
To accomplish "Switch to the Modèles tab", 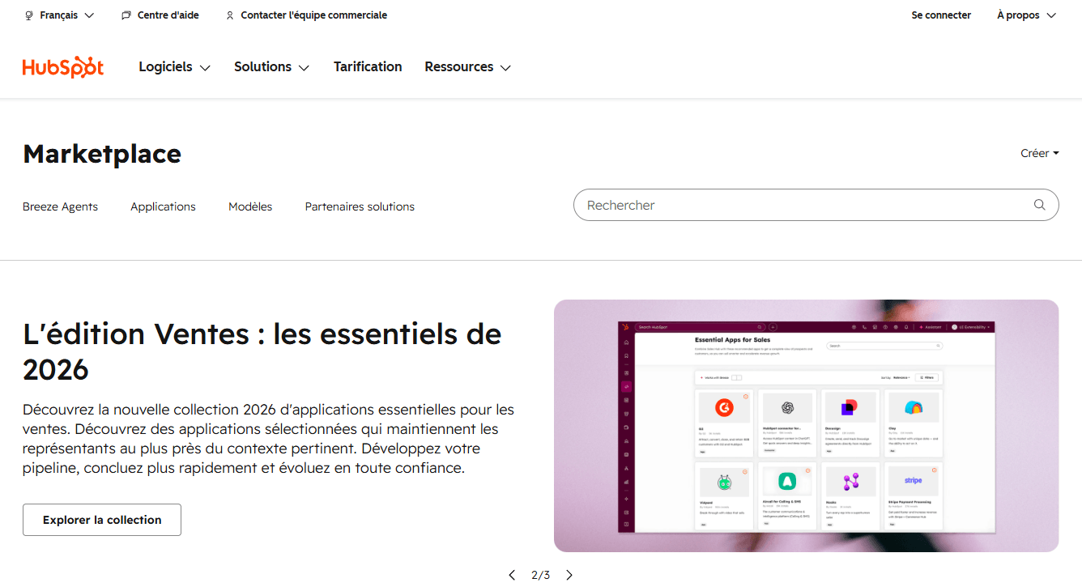I will 250,206.
